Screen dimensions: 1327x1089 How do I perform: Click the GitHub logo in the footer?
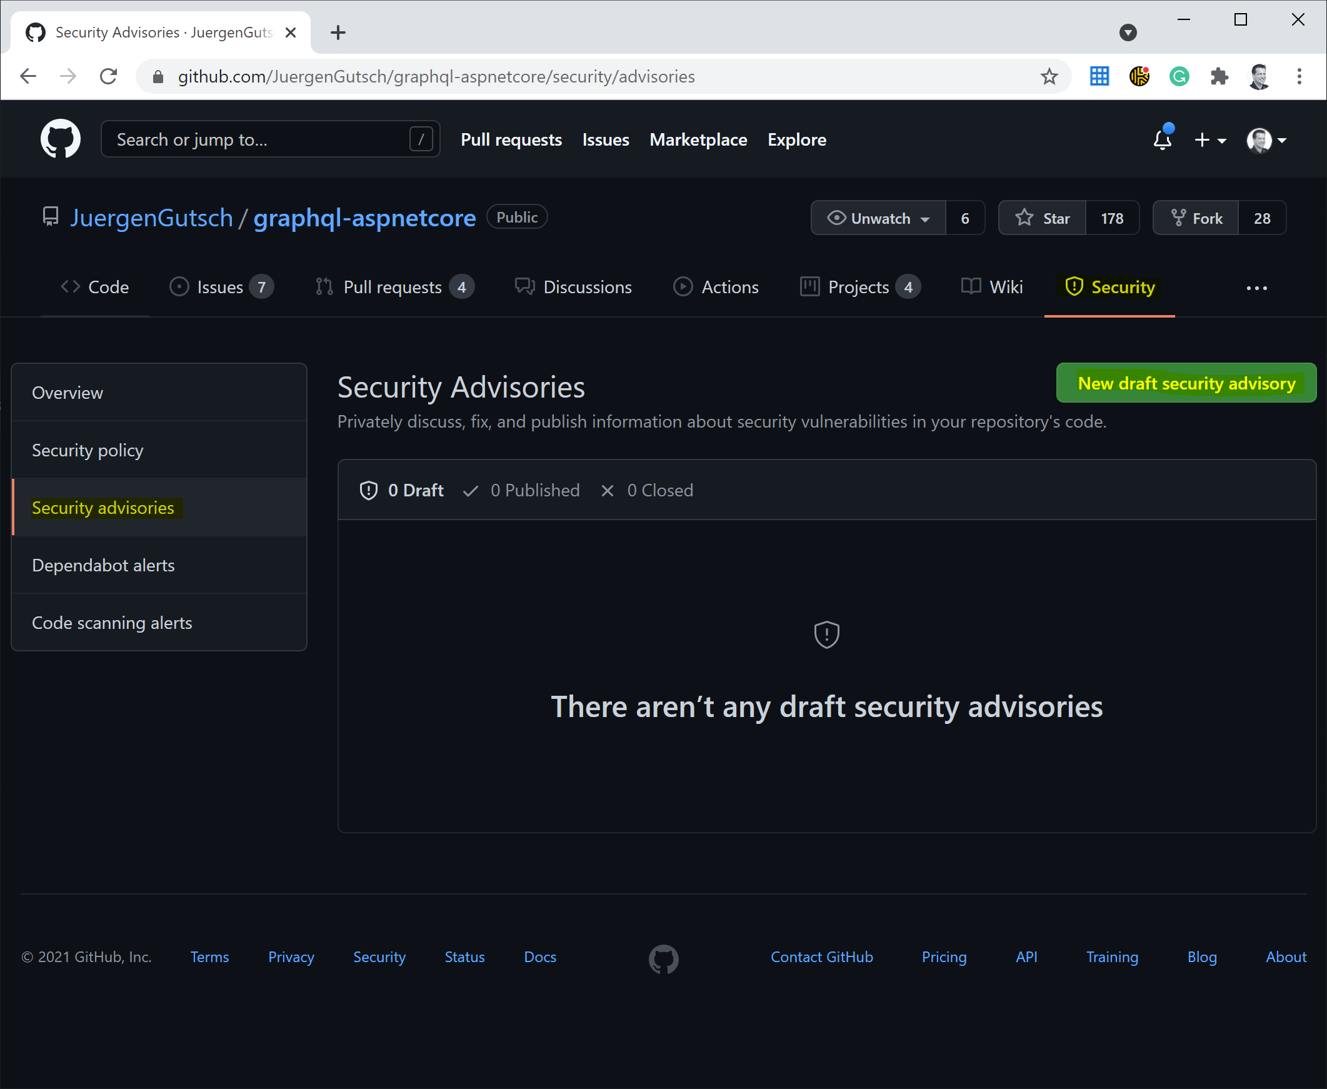[x=664, y=958]
